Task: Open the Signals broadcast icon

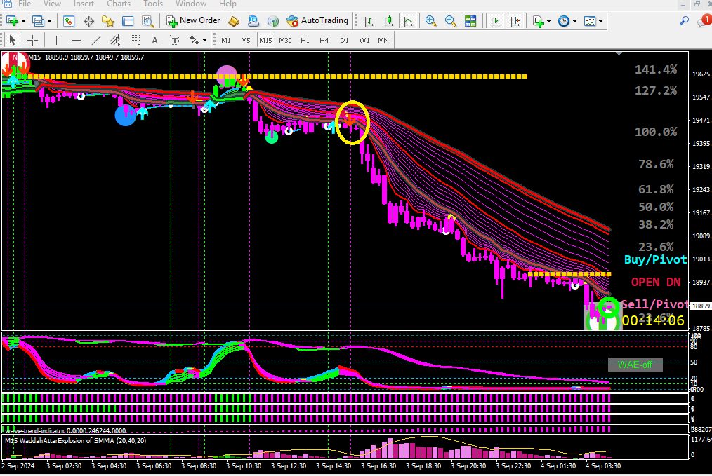Action: (273, 21)
